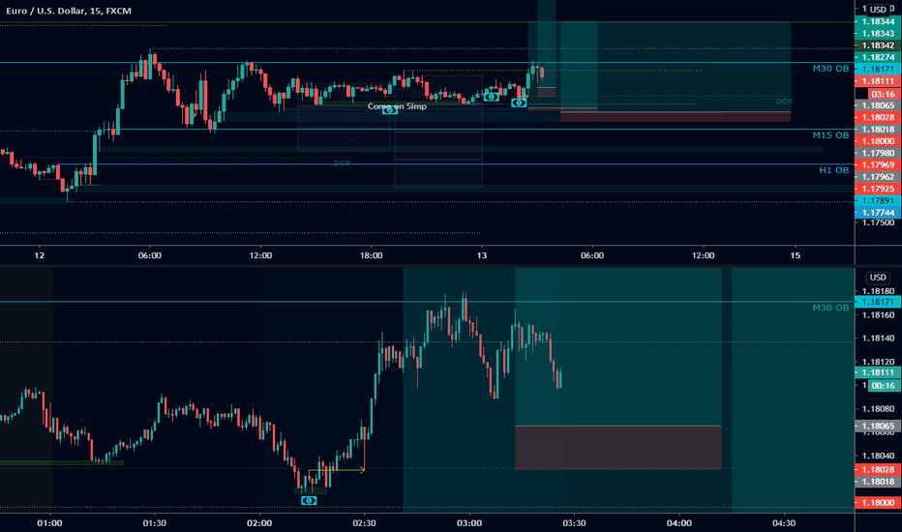This screenshot has height=532, width=902.
Task: Click the 01:30 time axis label
Action: pos(154,523)
